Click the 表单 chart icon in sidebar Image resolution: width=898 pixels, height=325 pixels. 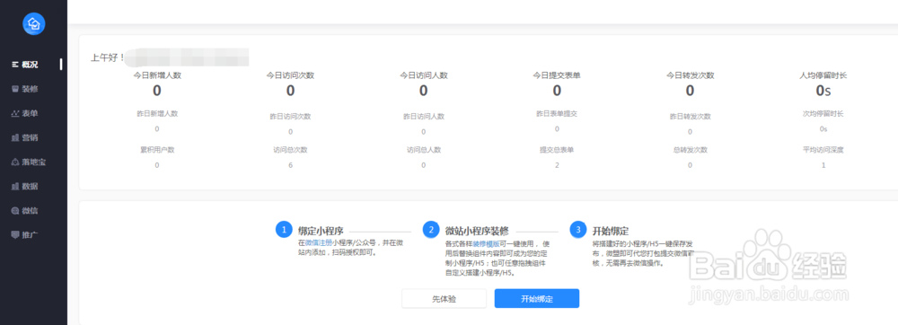[x=15, y=113]
